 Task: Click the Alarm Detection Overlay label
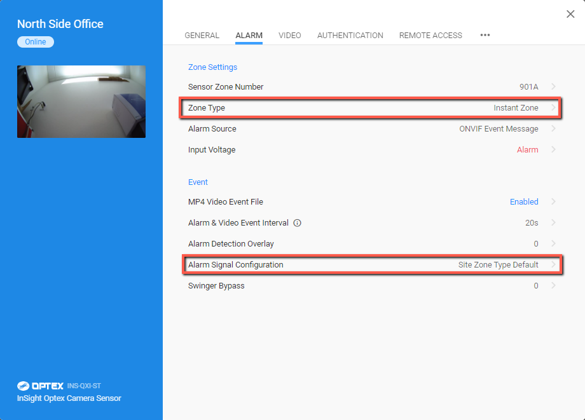231,244
